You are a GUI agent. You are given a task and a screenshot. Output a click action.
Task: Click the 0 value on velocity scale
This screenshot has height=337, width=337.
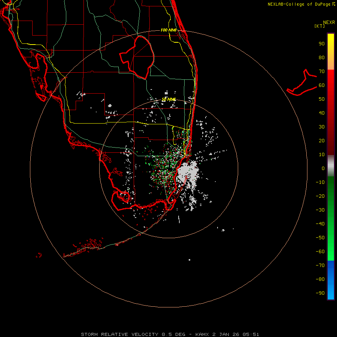323,168
